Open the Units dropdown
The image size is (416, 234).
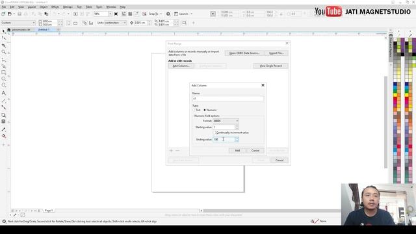point(115,23)
